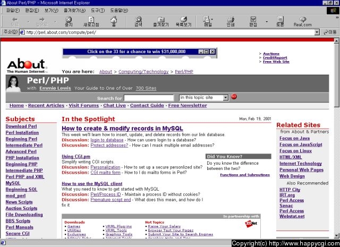Open the Favorites folder toolbar icon
This screenshot has width=340, height=247.
tap(161, 20)
